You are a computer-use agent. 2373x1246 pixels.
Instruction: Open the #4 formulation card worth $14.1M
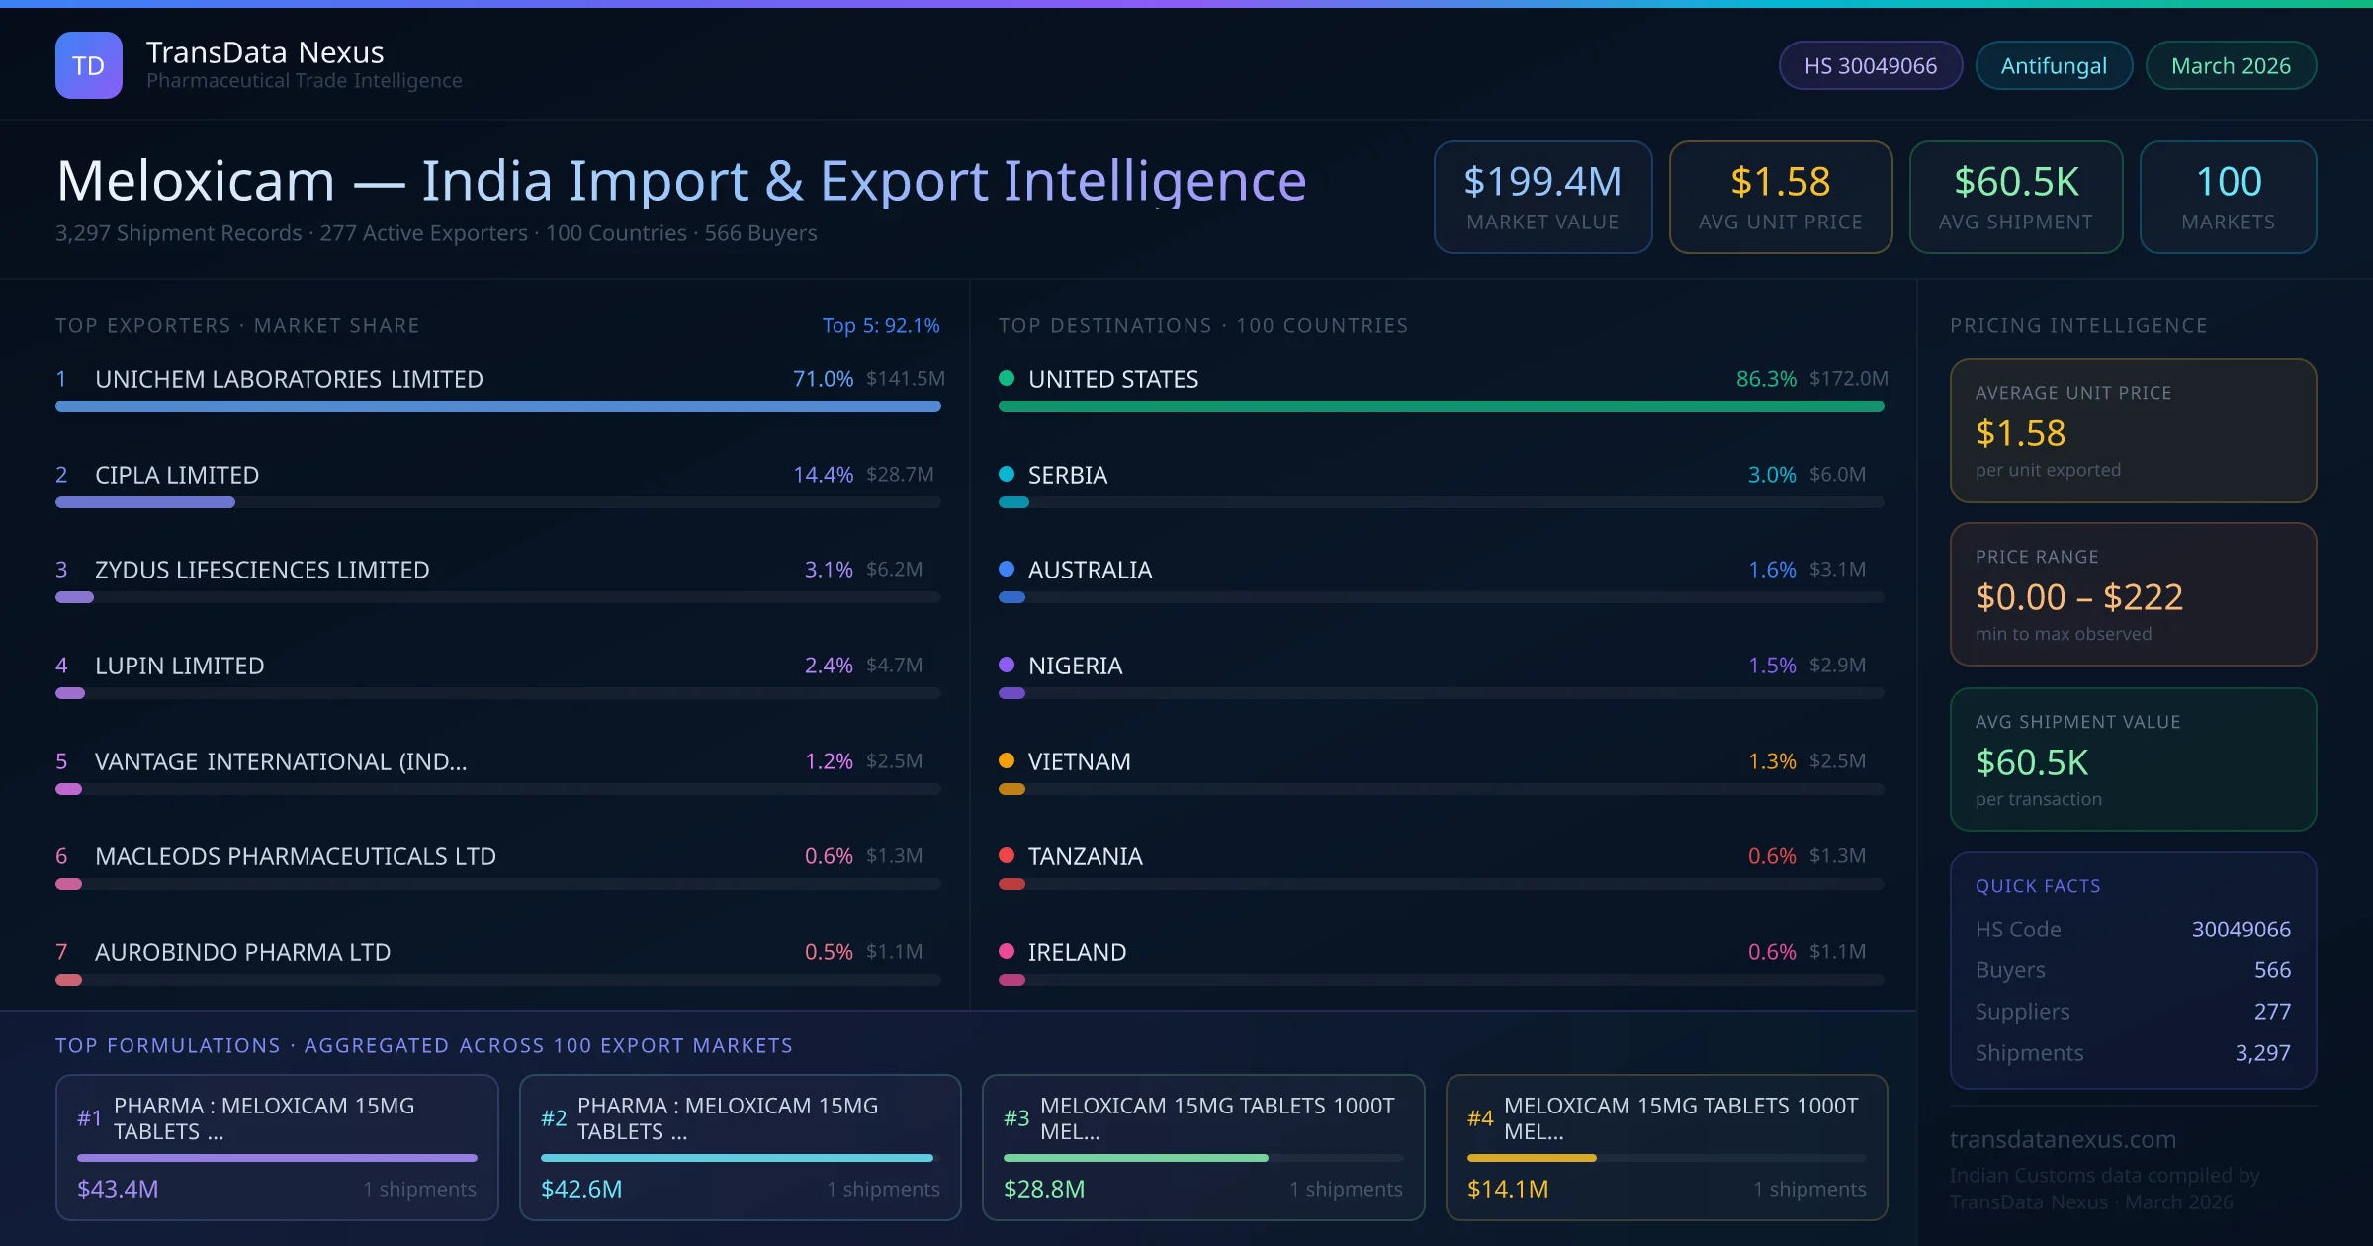point(1665,1146)
